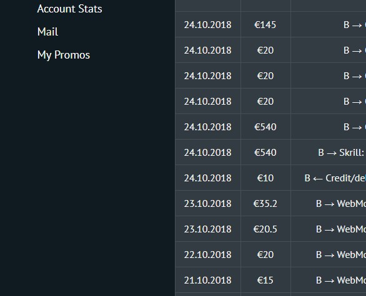
Task: Select the date cell in €145 row
Action: click(x=208, y=25)
